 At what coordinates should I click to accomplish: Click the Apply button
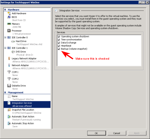[137, 133]
